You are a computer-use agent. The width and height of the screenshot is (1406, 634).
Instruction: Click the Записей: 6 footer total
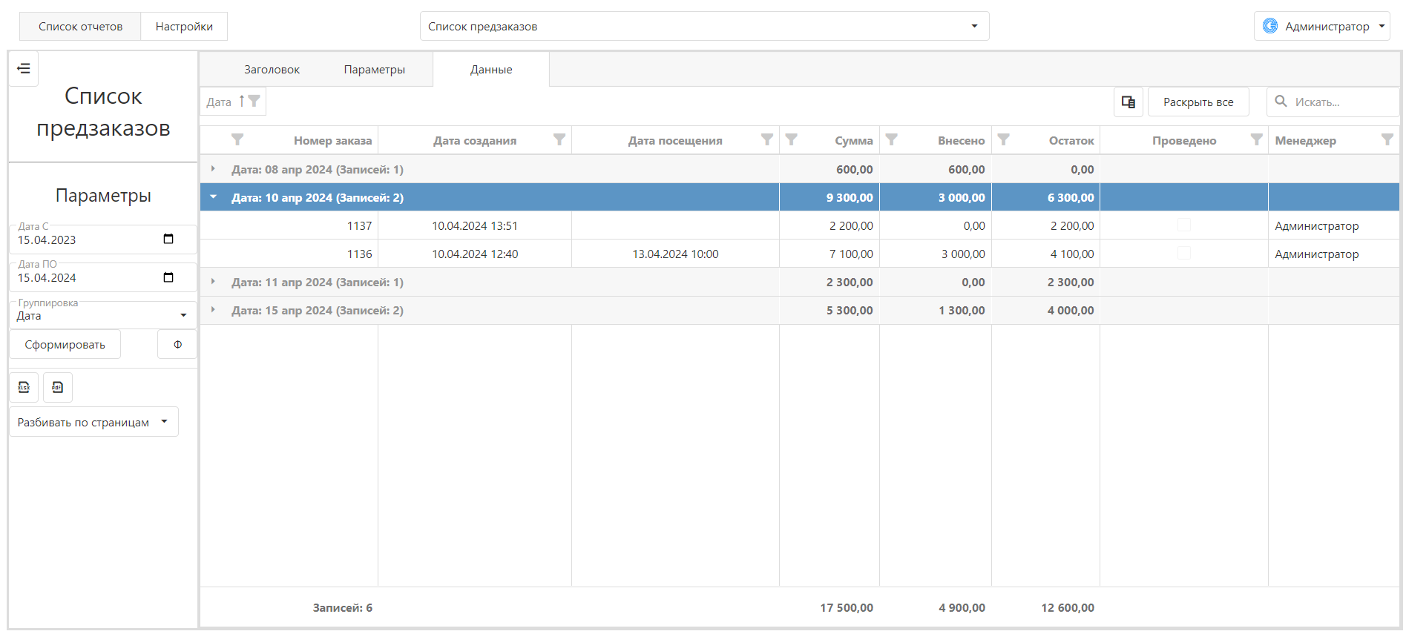tap(343, 607)
